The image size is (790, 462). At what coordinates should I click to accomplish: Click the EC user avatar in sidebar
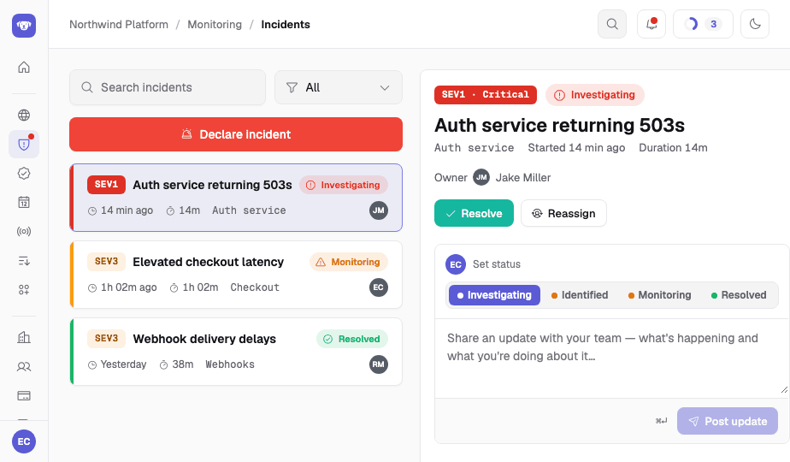[x=24, y=441]
